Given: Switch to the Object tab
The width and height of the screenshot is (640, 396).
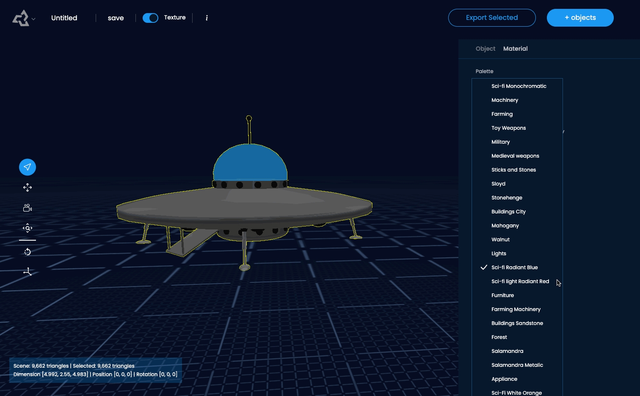Looking at the screenshot, I should tap(485, 49).
